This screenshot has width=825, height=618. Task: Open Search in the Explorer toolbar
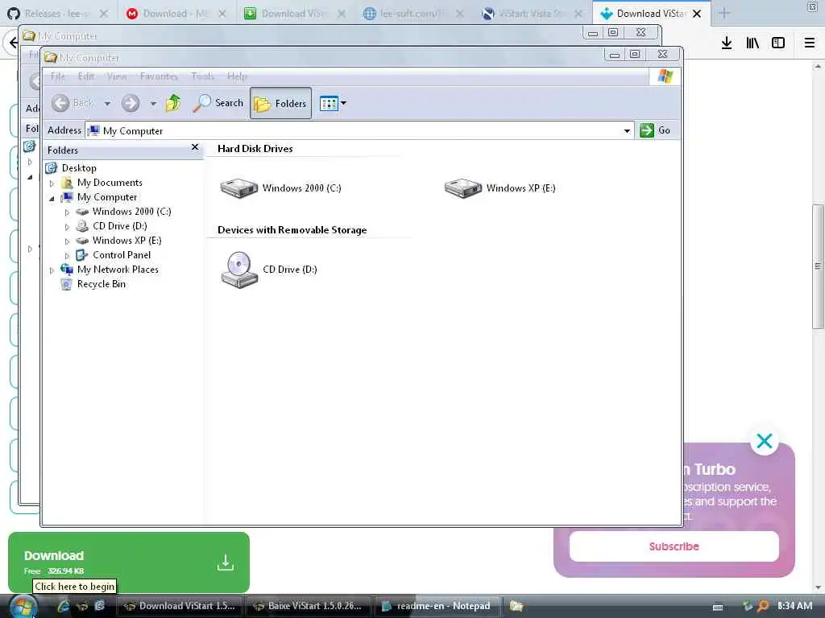(218, 103)
